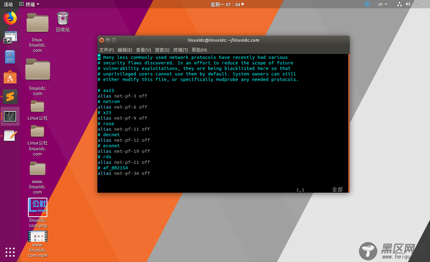This screenshot has width=430, height=262.
Task: Click 'alias net-pf-3 off' line
Action: pos(123,96)
